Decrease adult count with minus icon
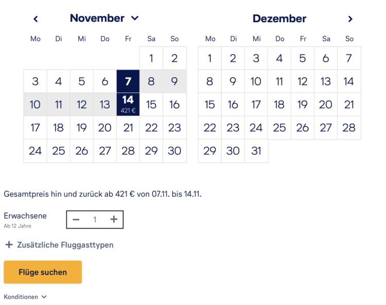Viewport: 386px width, 305px height. point(76,219)
